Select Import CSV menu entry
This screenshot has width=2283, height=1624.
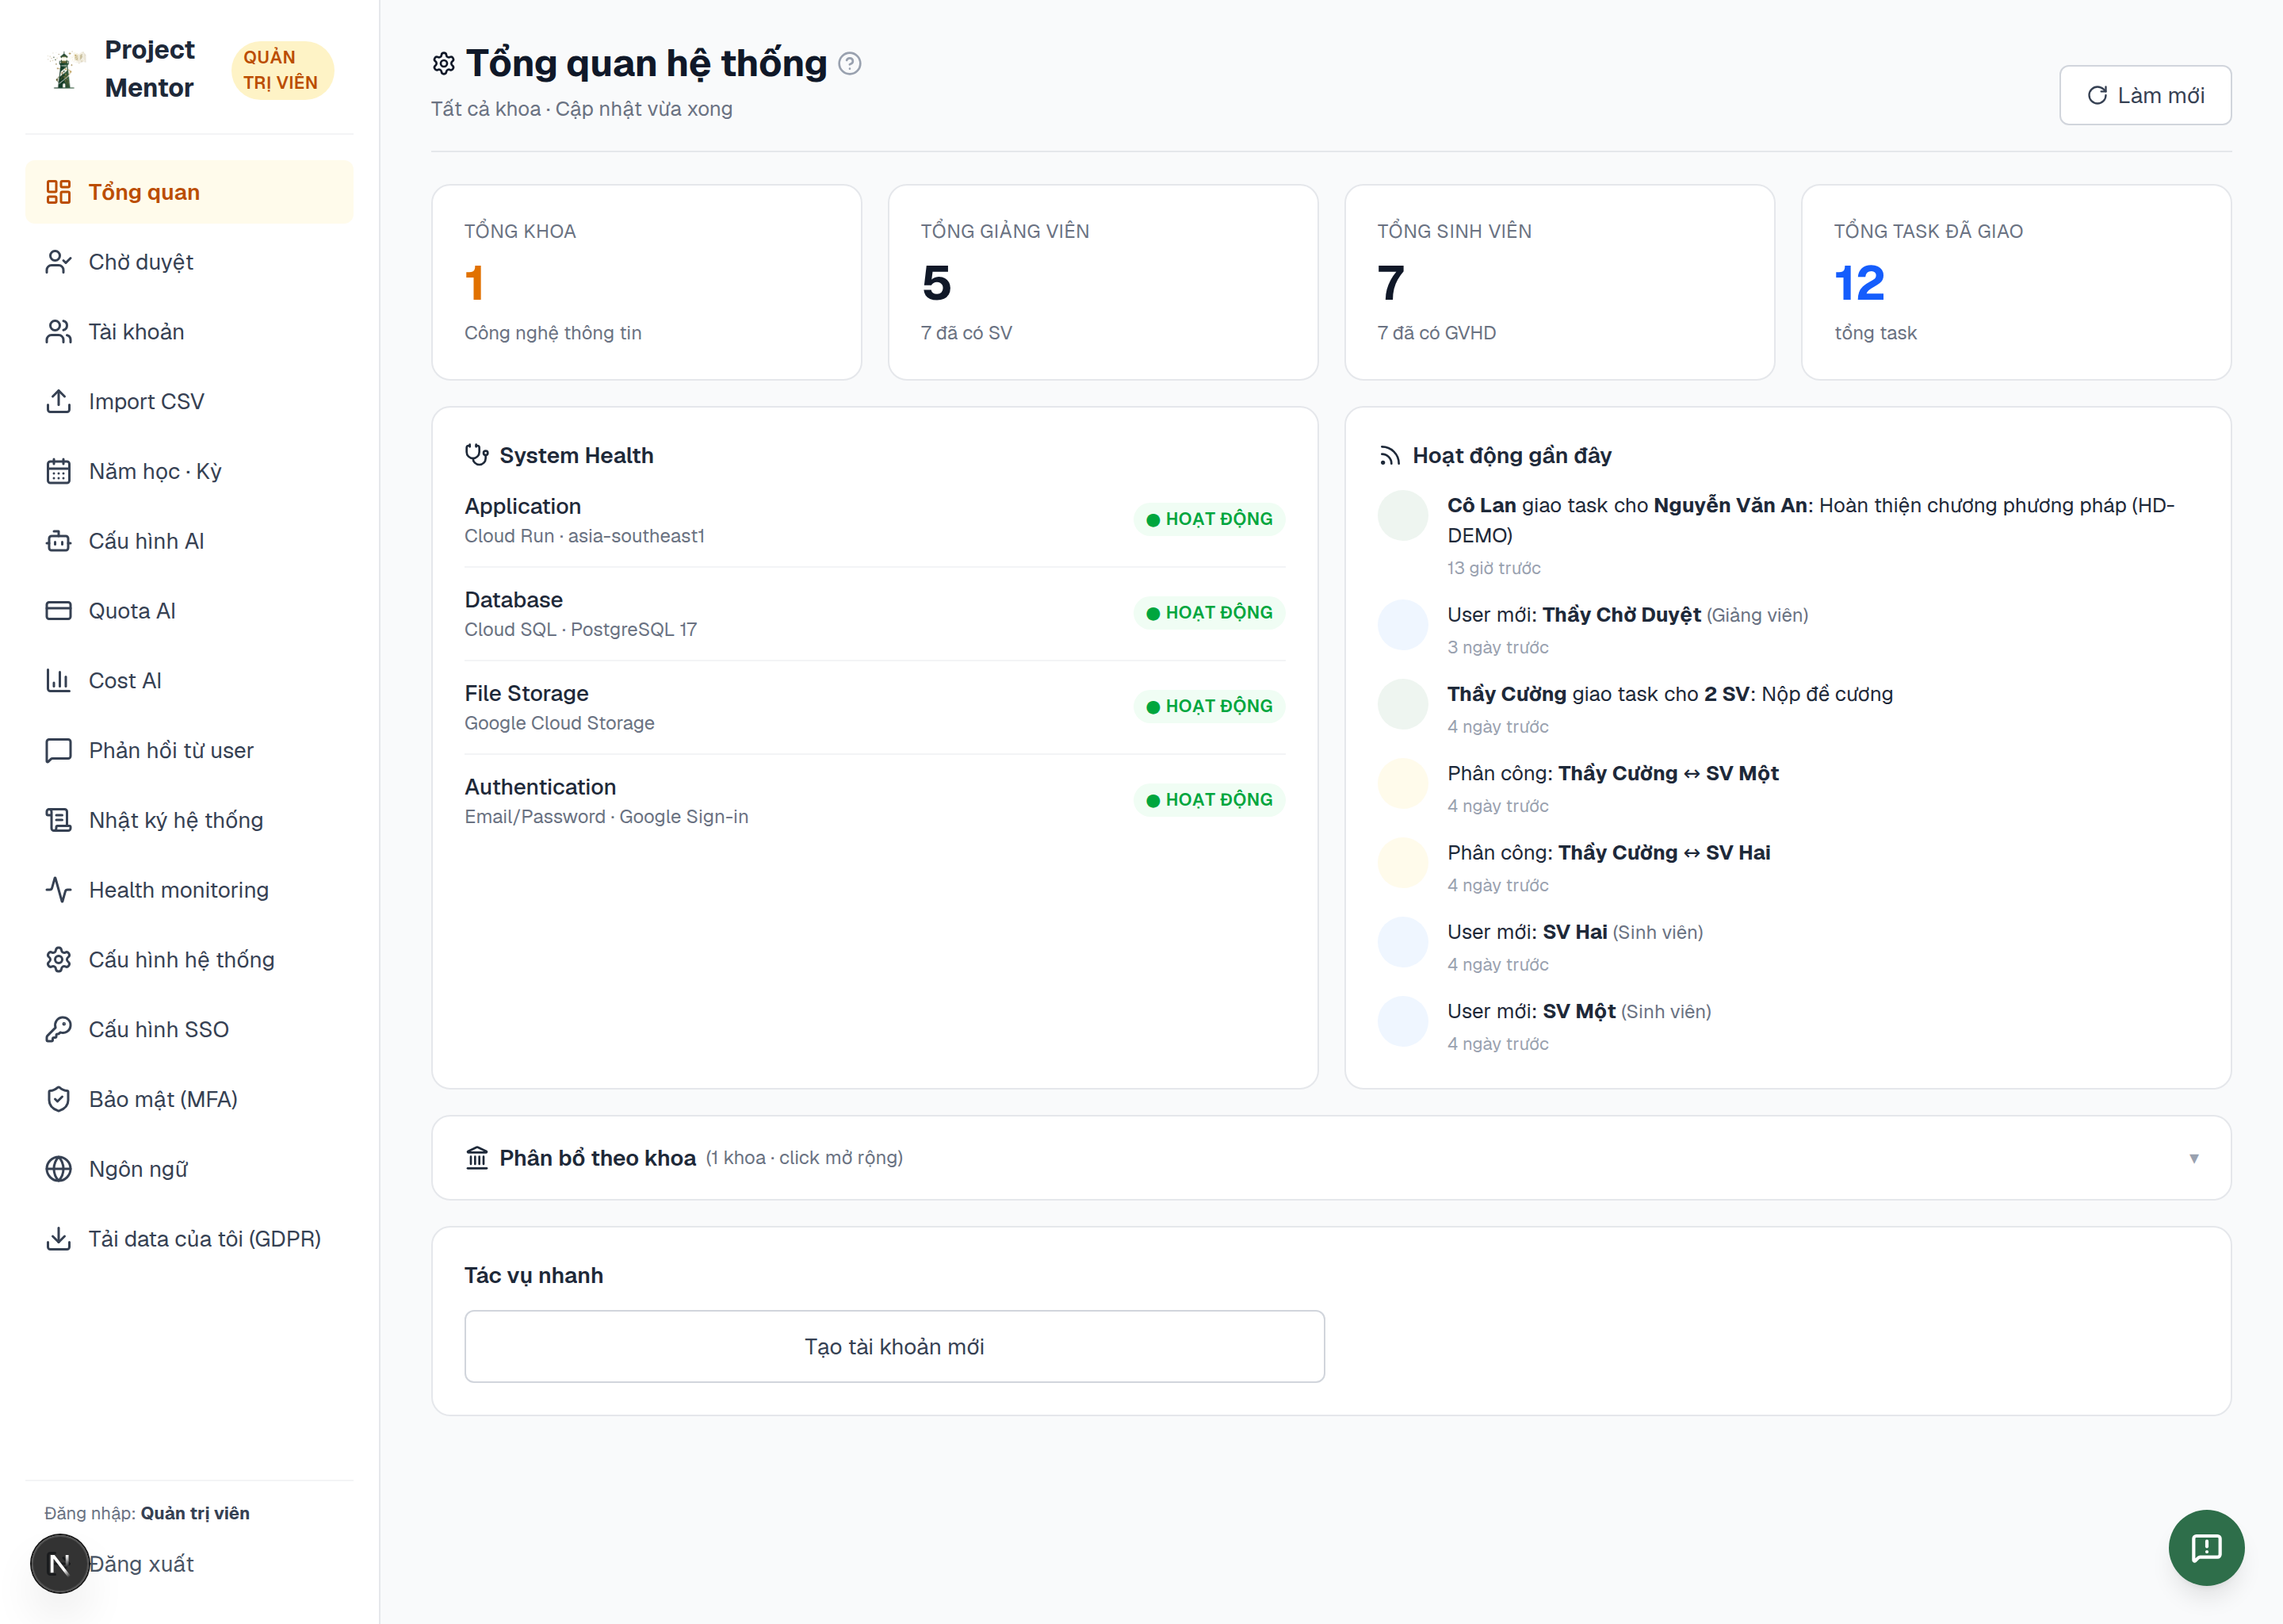[x=190, y=401]
